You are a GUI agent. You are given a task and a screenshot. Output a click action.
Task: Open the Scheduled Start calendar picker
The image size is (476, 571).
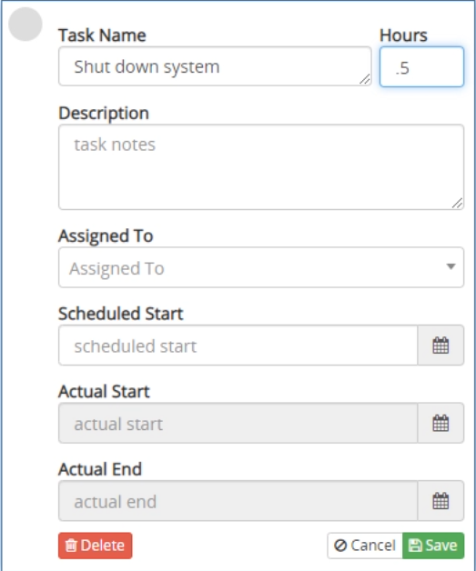(441, 346)
